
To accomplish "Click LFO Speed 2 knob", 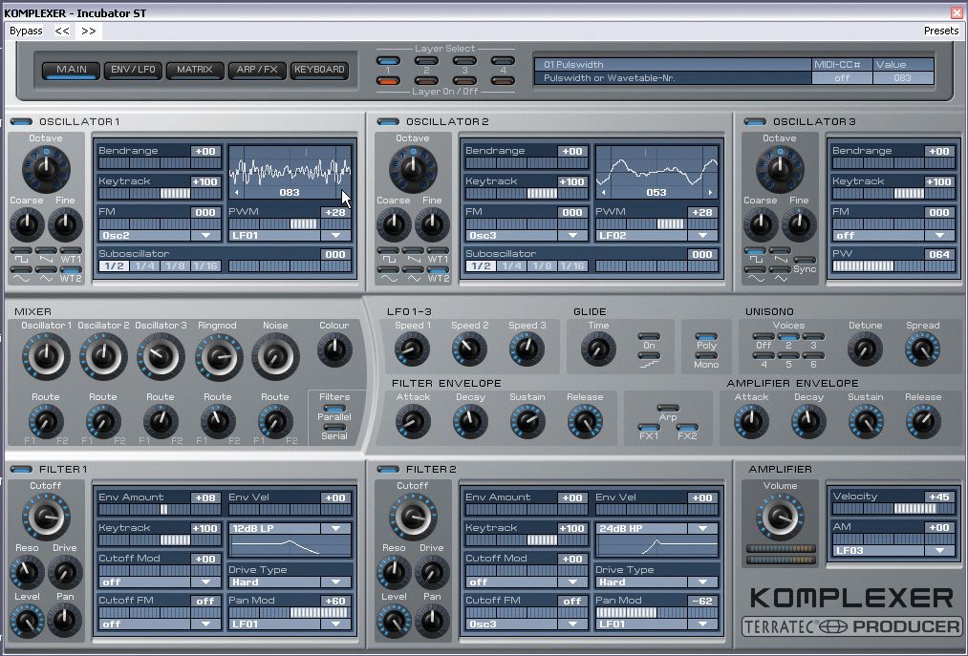I will pyautogui.click(x=469, y=349).
